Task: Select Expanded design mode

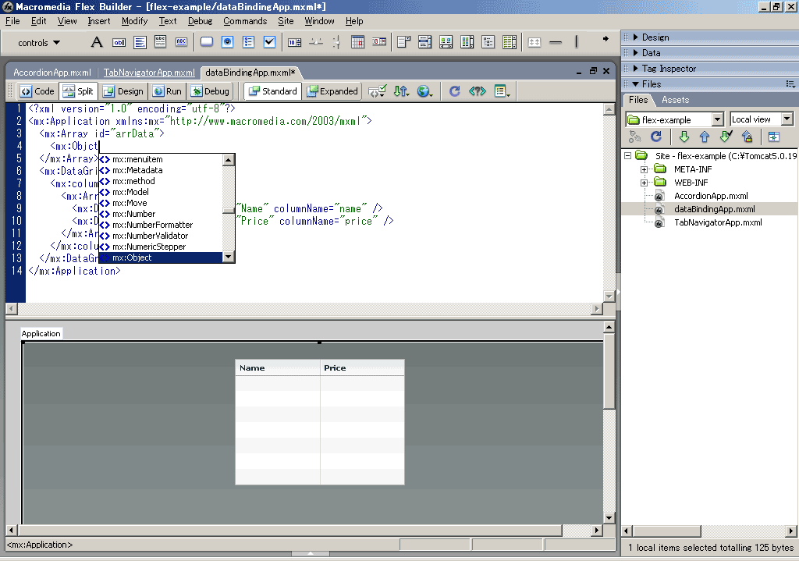Action: coord(332,91)
